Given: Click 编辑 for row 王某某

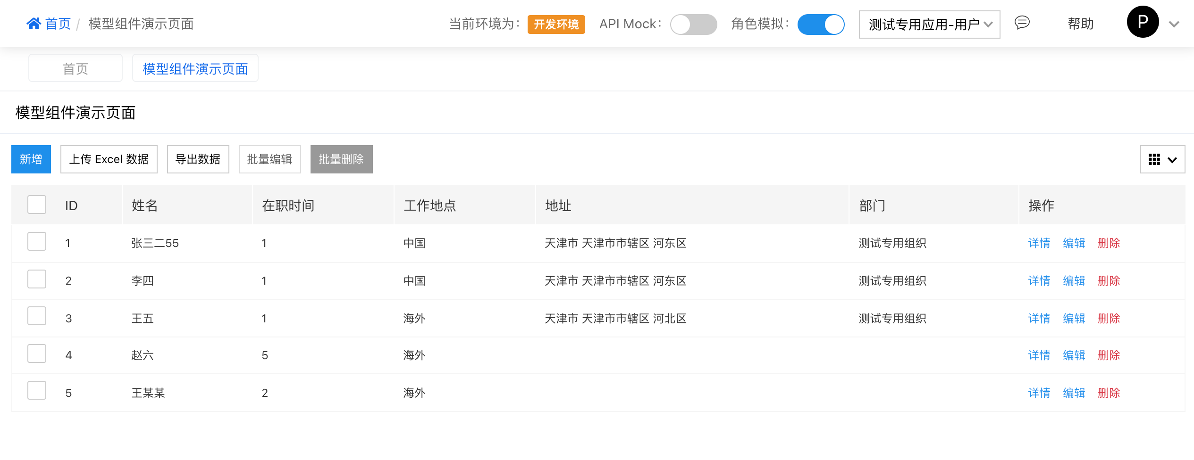Looking at the screenshot, I should tap(1074, 393).
